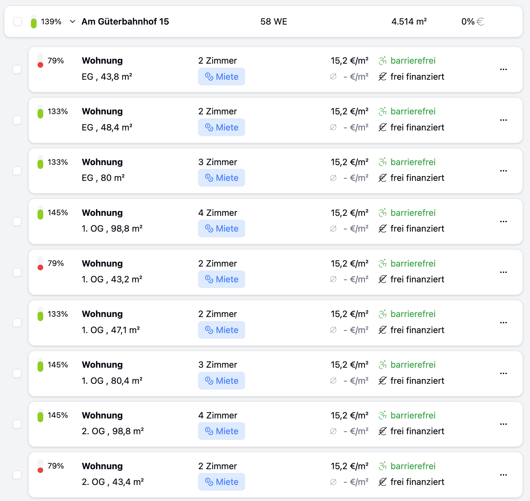
Task: Click the average ∅ €/m² icon on the 43,2 m² row
Action: (x=333, y=279)
